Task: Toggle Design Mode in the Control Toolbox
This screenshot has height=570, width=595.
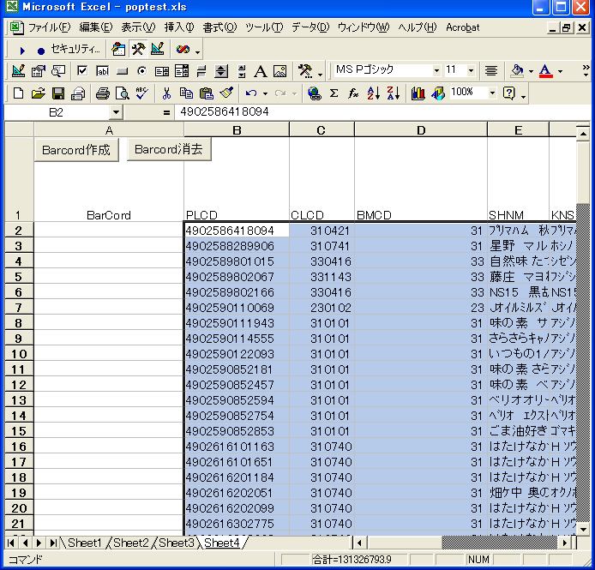Action: [19, 71]
